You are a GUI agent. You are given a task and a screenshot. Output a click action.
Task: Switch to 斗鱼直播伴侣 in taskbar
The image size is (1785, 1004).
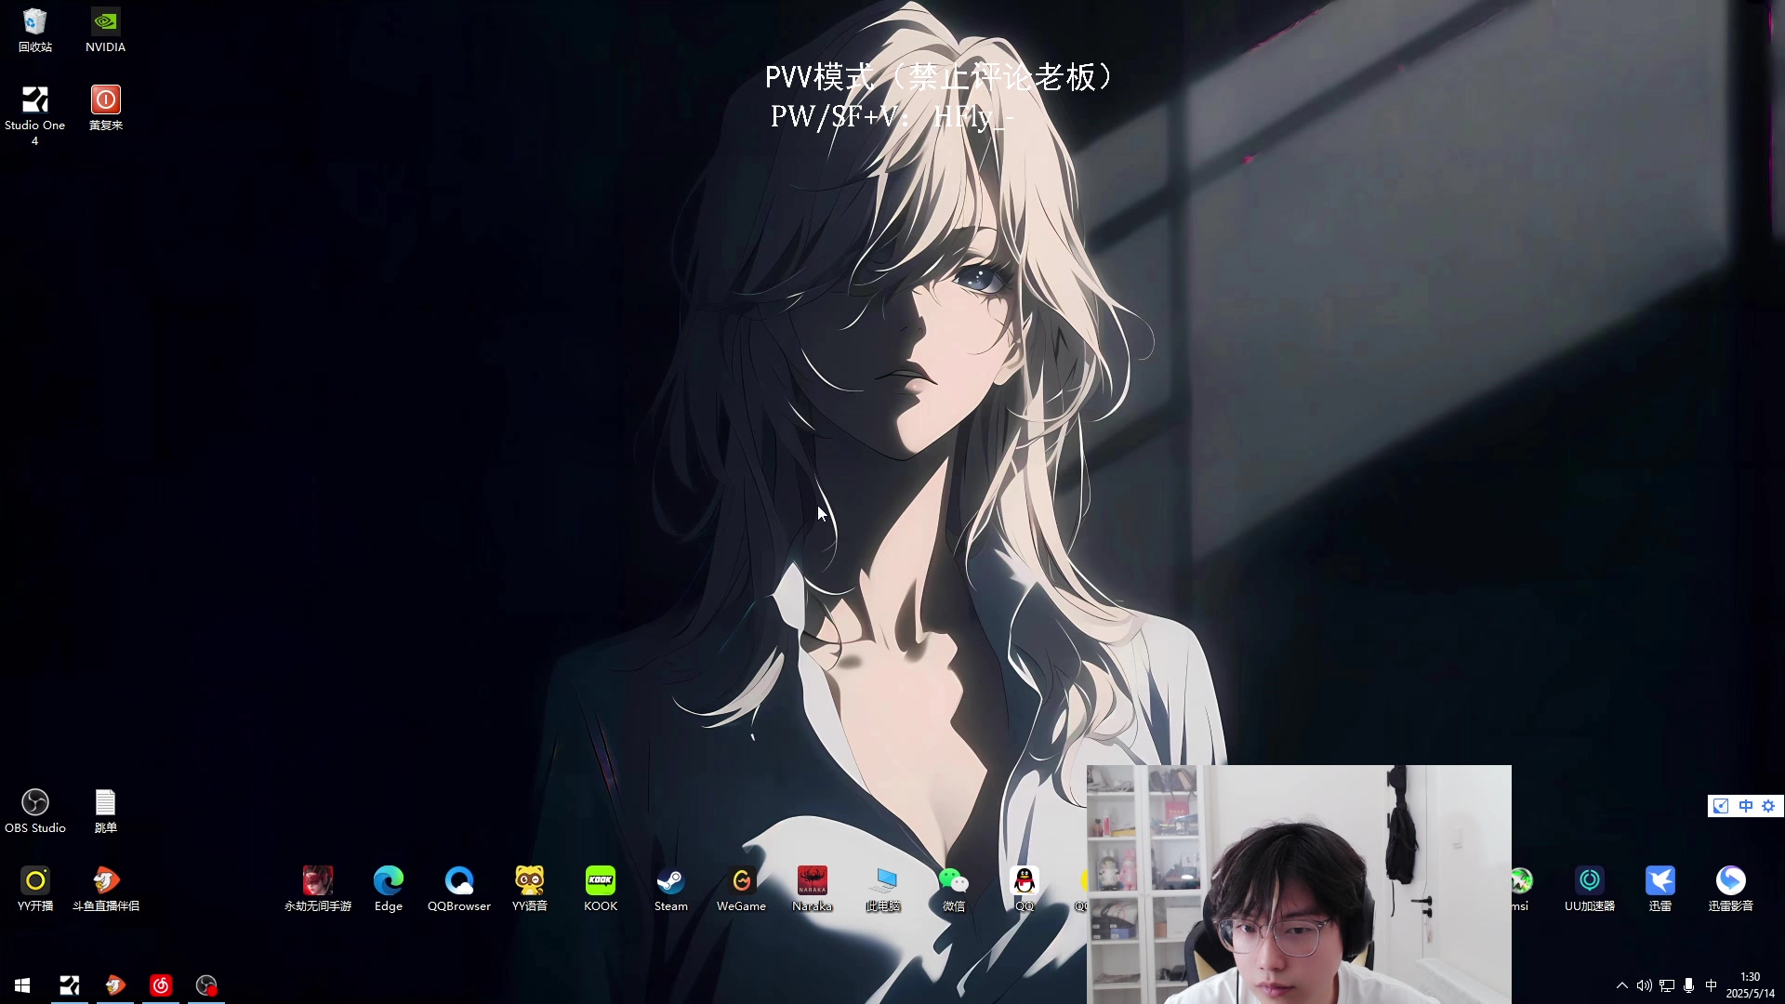(115, 985)
